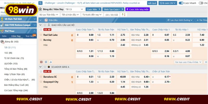This screenshot has height=104, width=208.
Task: Switch to the Trực tiếp tab
Action: click(30, 36)
